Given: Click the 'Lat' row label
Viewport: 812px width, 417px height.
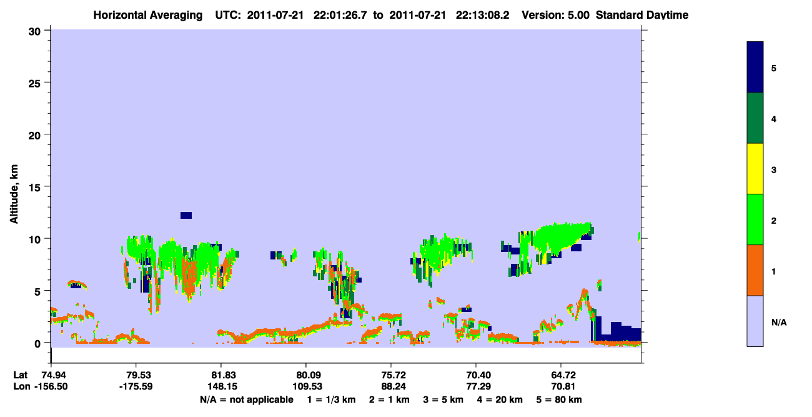Looking at the screenshot, I should click(20, 375).
